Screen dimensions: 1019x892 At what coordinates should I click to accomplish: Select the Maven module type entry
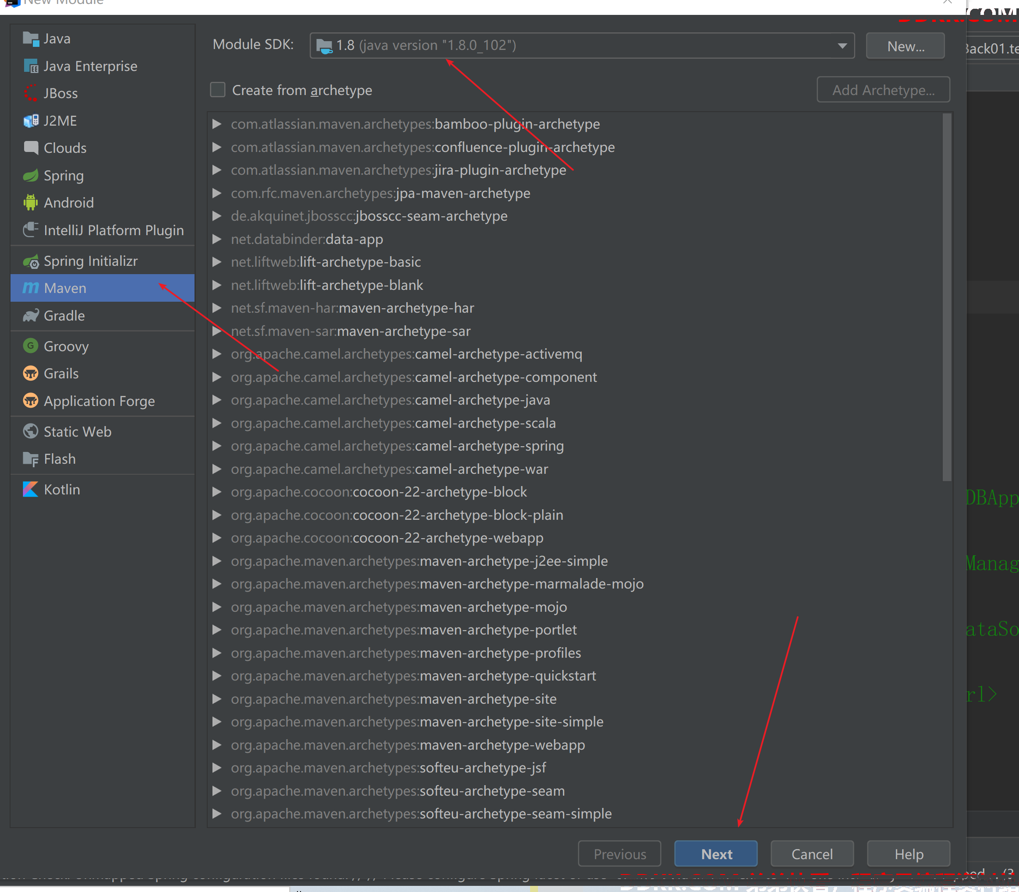click(x=103, y=288)
